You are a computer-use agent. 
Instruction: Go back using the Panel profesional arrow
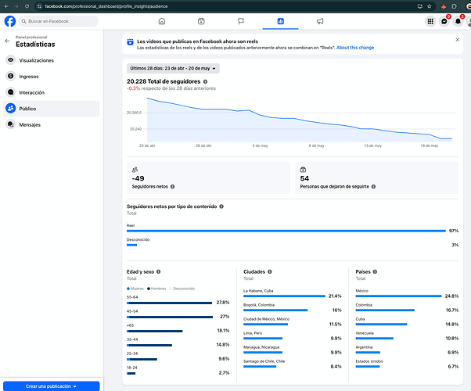click(7, 41)
